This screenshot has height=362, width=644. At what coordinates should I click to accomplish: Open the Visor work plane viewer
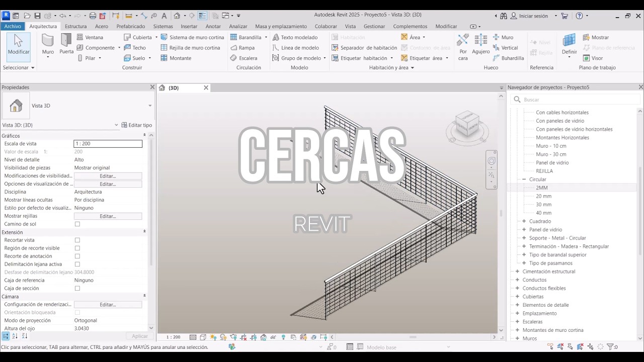593,58
